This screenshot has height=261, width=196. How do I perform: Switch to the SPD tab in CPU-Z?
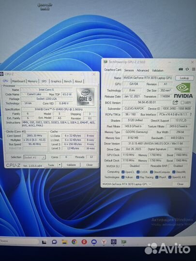[44, 81]
